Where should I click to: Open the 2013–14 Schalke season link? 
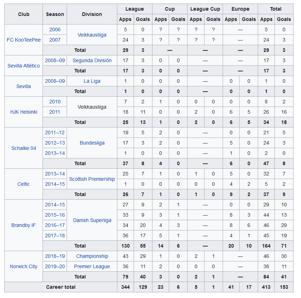(x=55, y=153)
